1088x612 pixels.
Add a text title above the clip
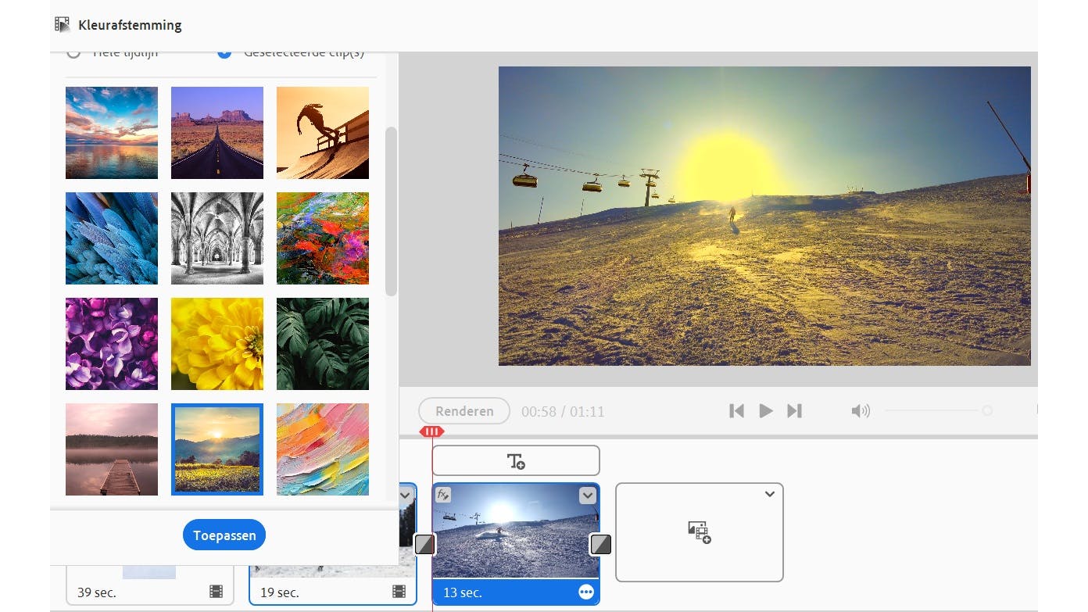click(x=516, y=461)
